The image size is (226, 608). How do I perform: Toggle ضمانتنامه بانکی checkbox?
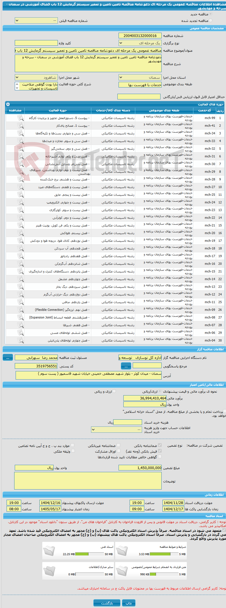coord(160,445)
